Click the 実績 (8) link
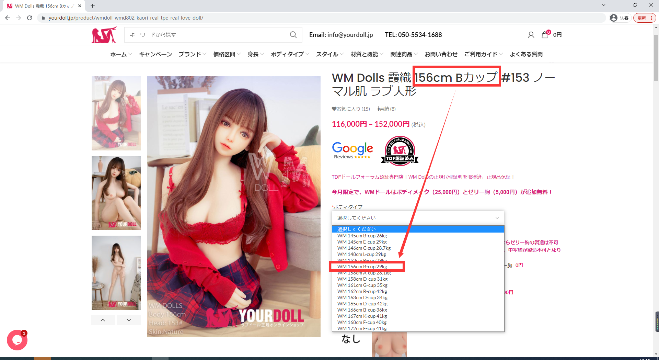Viewport: 659px width, 360px height. [x=386, y=109]
